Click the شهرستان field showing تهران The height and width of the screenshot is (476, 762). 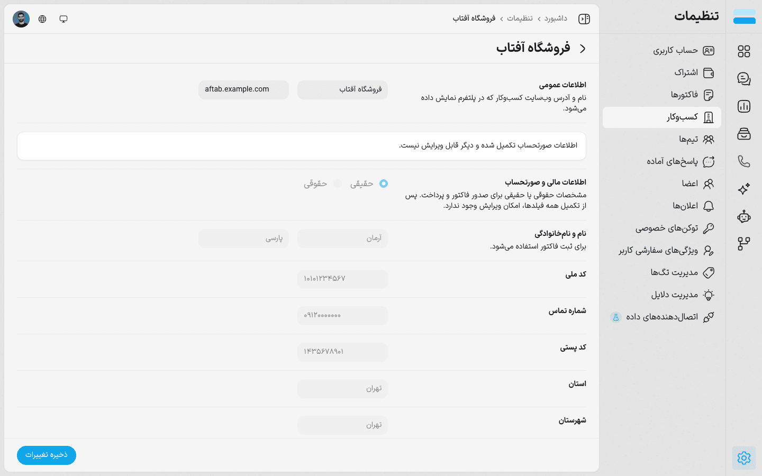click(x=342, y=425)
